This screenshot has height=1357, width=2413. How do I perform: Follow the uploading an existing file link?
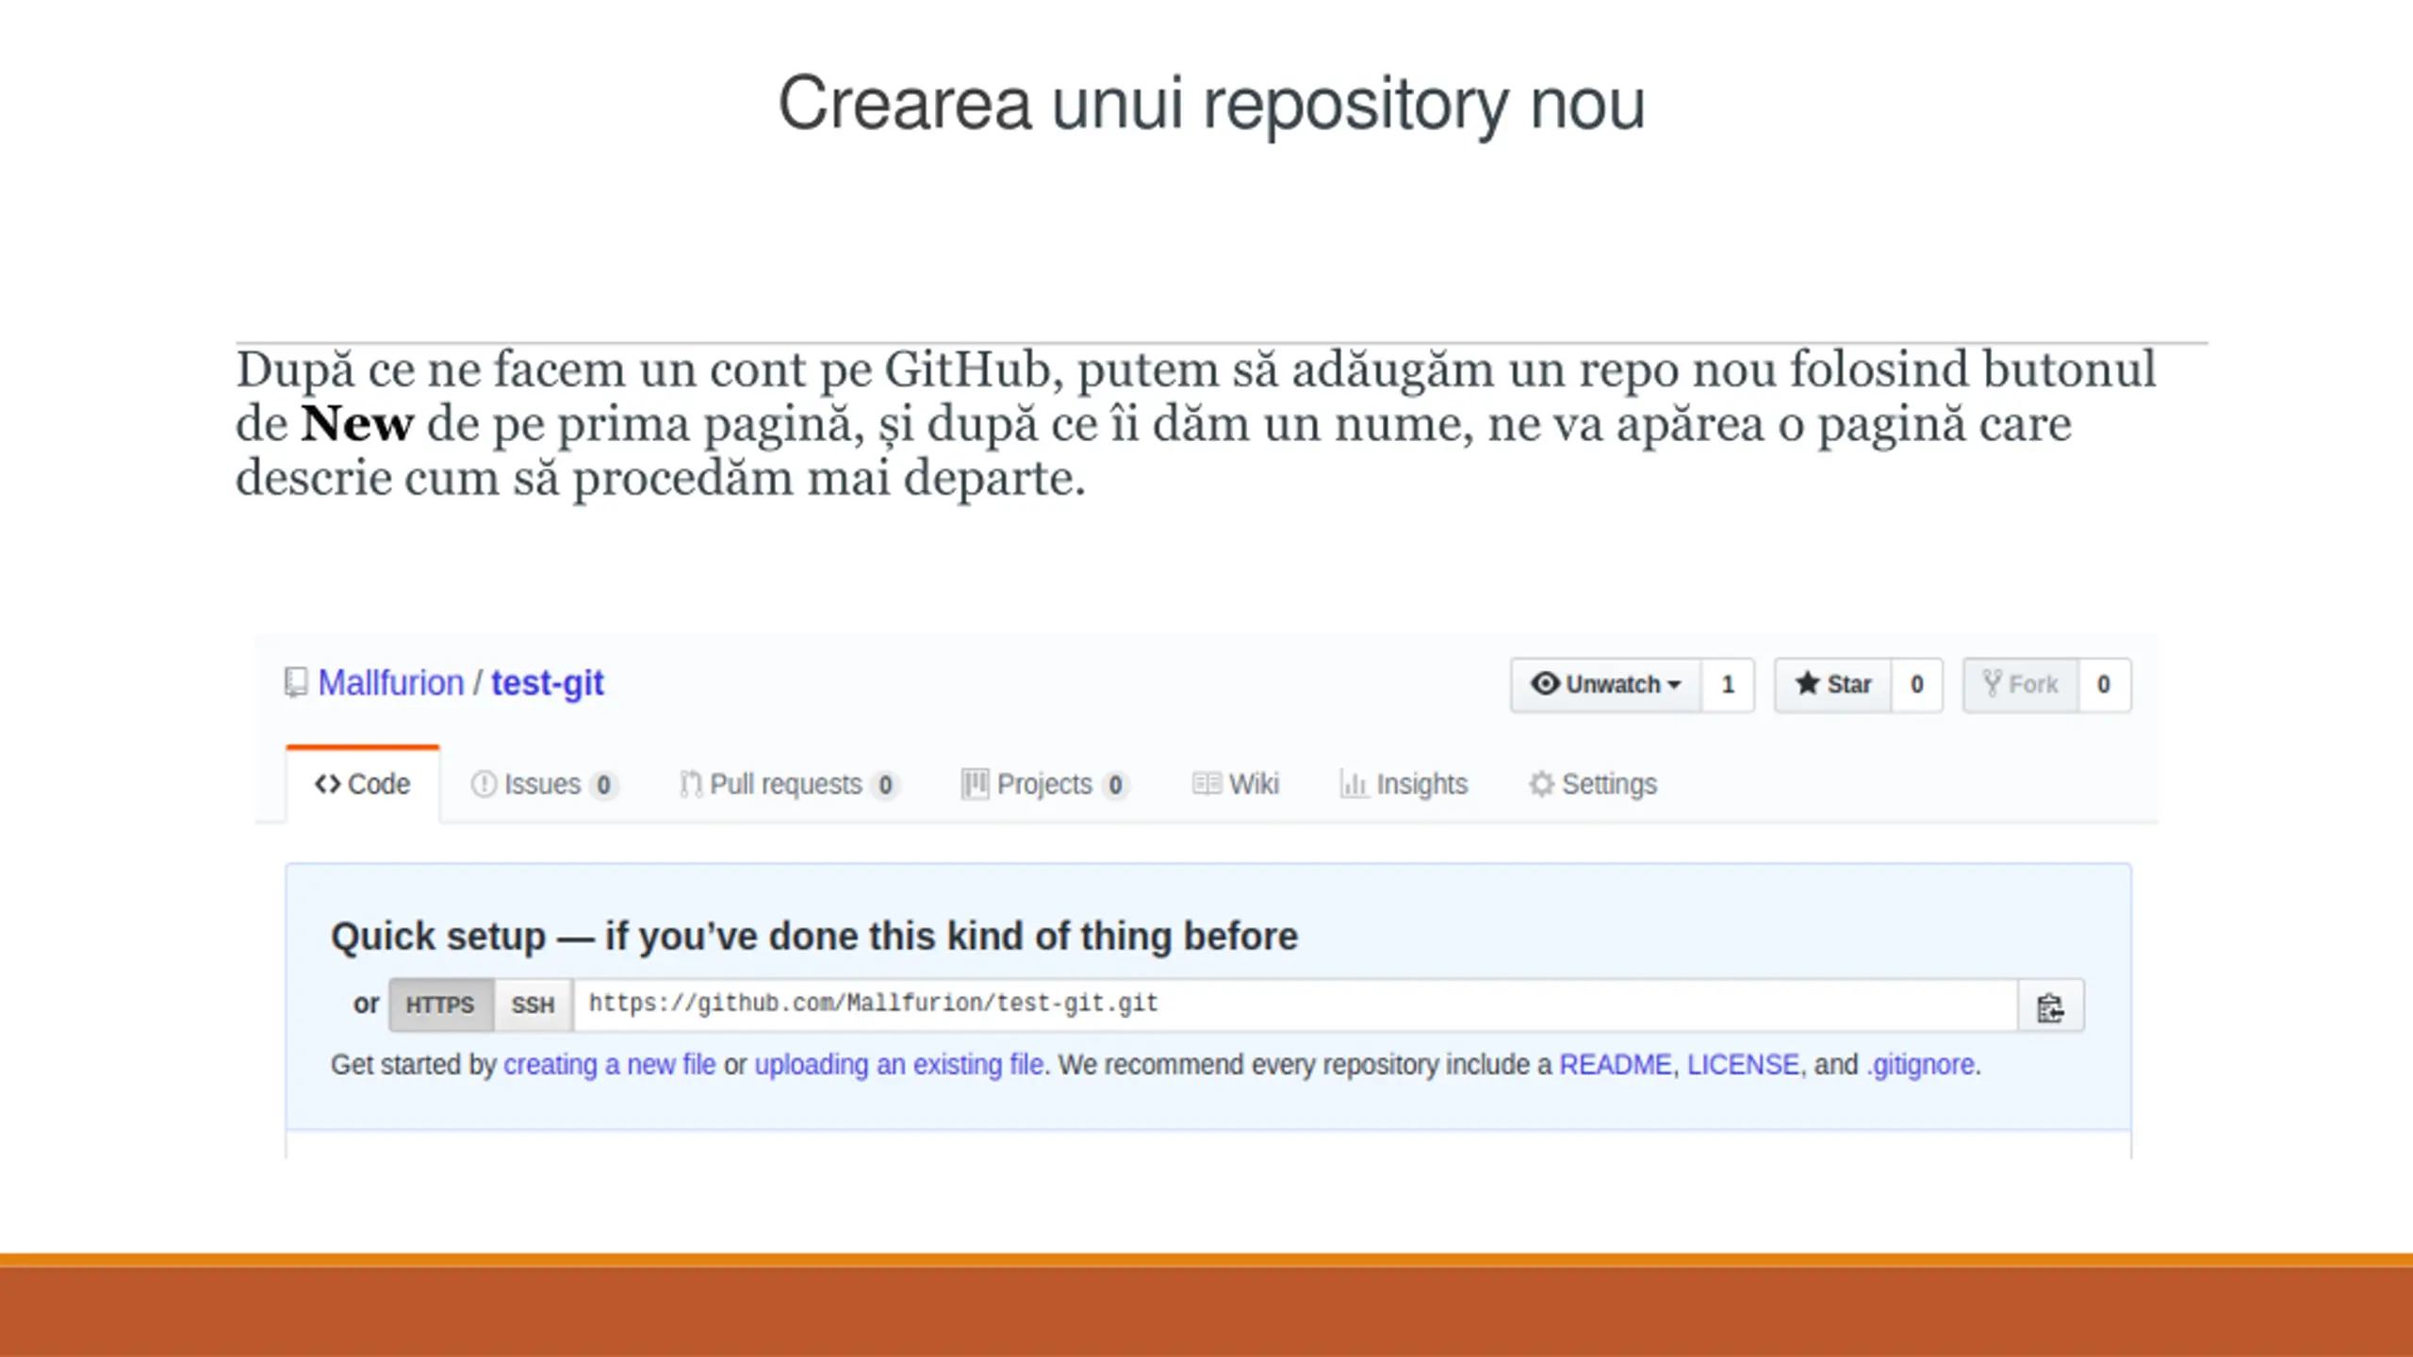pyautogui.click(x=899, y=1065)
